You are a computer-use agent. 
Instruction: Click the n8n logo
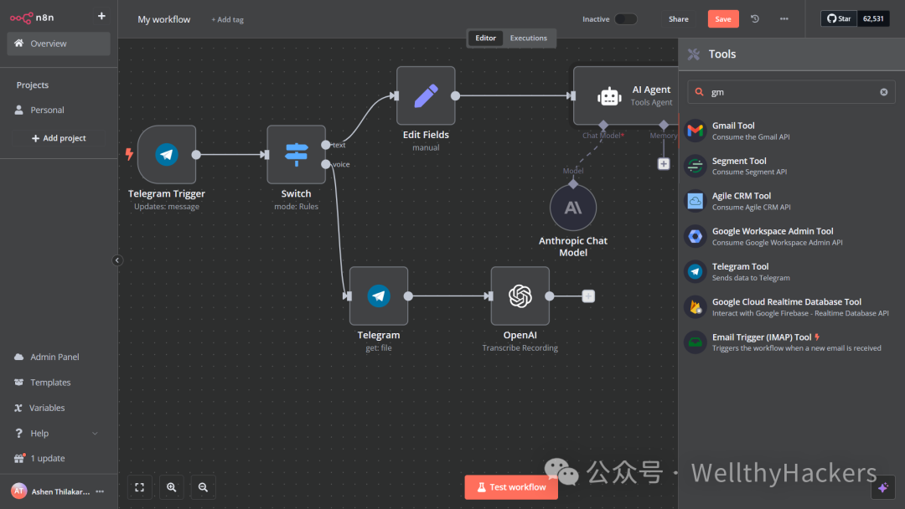pyautogui.click(x=33, y=18)
